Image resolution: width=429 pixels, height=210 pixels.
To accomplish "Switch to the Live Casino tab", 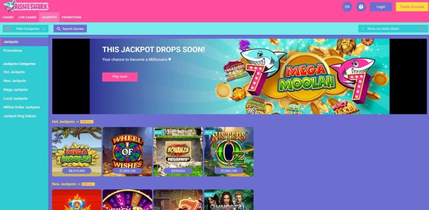I will pyautogui.click(x=27, y=17).
